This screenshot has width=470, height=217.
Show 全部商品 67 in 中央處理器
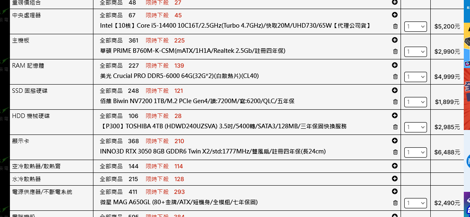[x=118, y=15]
